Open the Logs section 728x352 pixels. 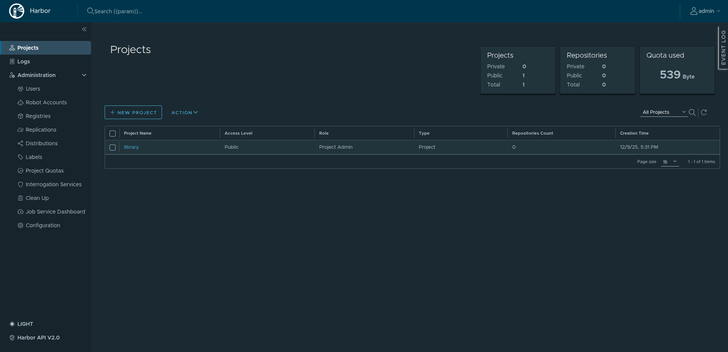pyautogui.click(x=23, y=61)
